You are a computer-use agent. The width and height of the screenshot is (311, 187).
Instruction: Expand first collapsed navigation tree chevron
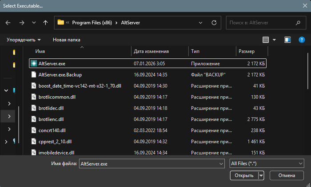pos(9,104)
